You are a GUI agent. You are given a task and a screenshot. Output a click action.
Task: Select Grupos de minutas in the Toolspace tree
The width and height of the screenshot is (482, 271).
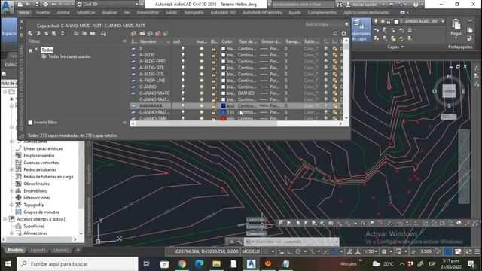(x=41, y=212)
